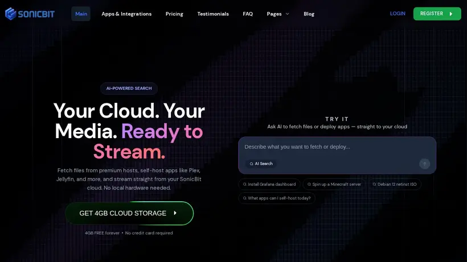The image size is (467, 262).
Task: Navigate to Testimonials section
Action: (x=213, y=14)
